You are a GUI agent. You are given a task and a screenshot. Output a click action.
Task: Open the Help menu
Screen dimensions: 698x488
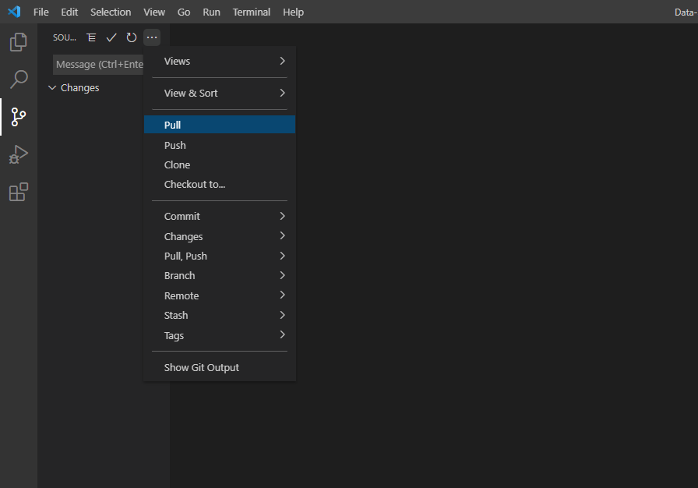click(294, 12)
